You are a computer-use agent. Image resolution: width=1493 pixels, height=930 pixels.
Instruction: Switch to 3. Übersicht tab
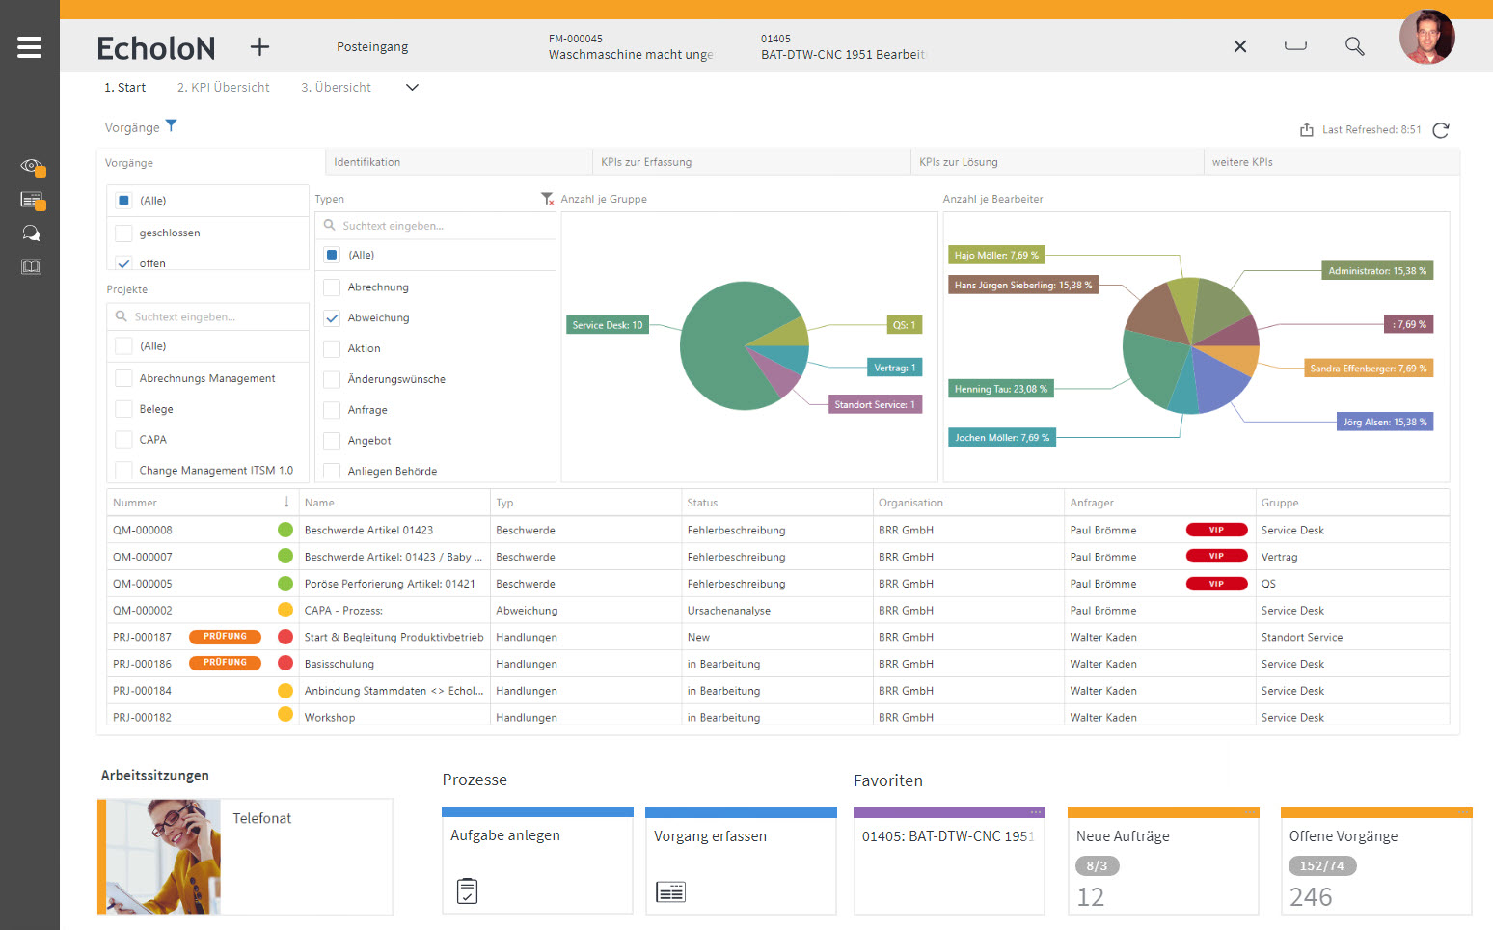pyautogui.click(x=336, y=87)
